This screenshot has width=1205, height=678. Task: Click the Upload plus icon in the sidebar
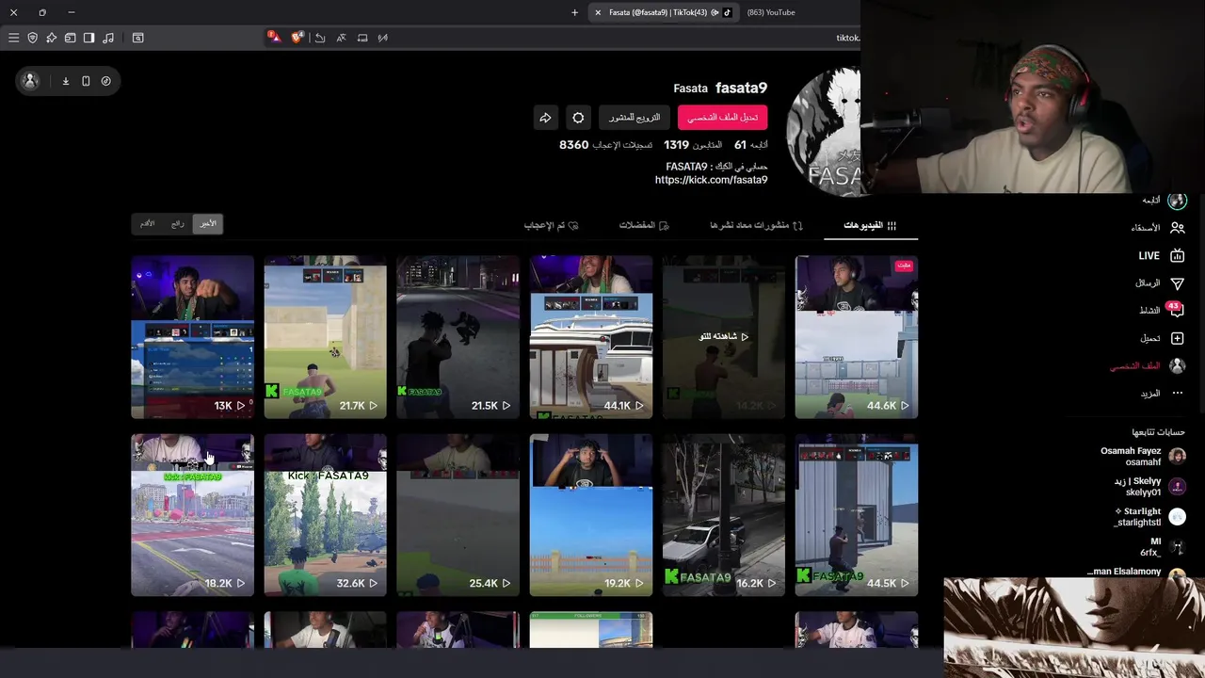tap(1177, 338)
